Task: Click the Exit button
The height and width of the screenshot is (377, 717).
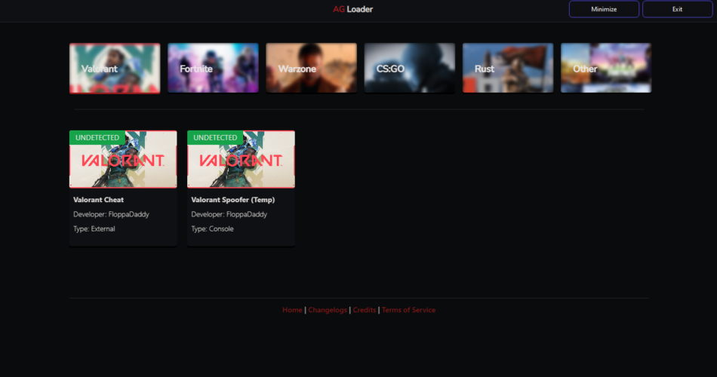Action: point(677,9)
